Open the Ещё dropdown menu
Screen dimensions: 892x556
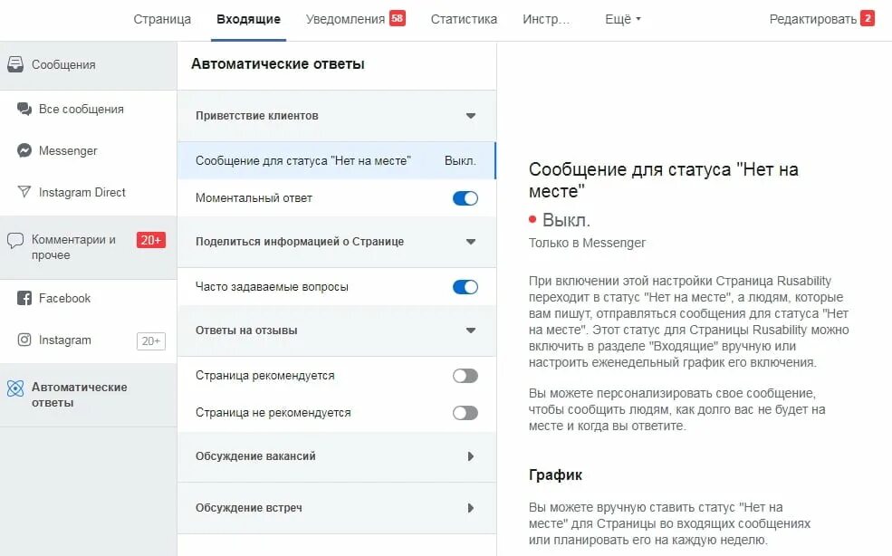coord(623,19)
